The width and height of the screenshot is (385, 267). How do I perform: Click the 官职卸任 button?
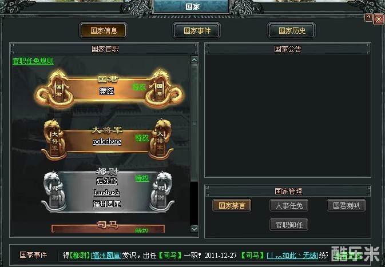point(289,225)
